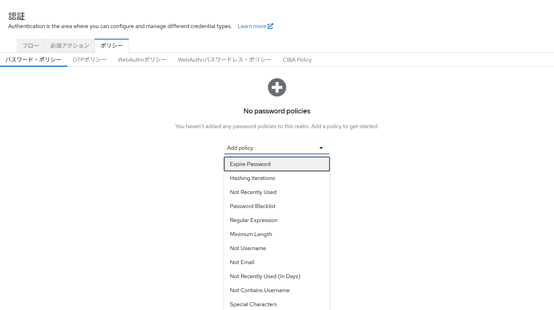Open the WebAuthnパスワードレス・ポリシー sub-tab

coord(224,60)
